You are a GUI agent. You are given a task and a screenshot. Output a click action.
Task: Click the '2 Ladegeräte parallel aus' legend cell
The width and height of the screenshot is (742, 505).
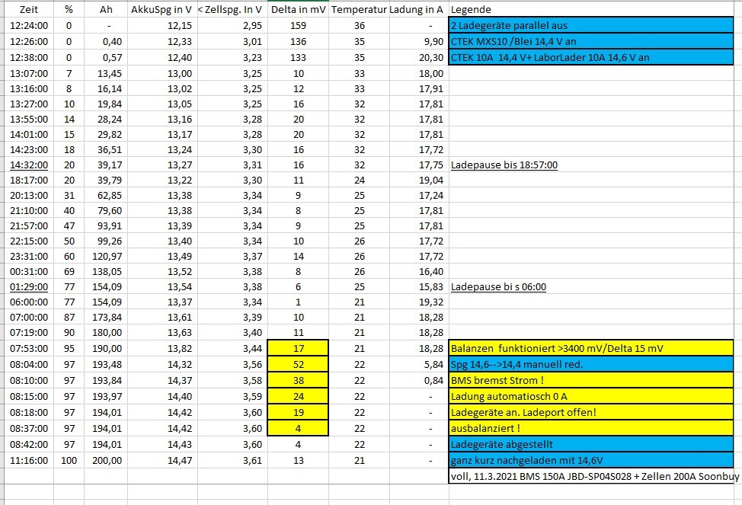point(591,26)
